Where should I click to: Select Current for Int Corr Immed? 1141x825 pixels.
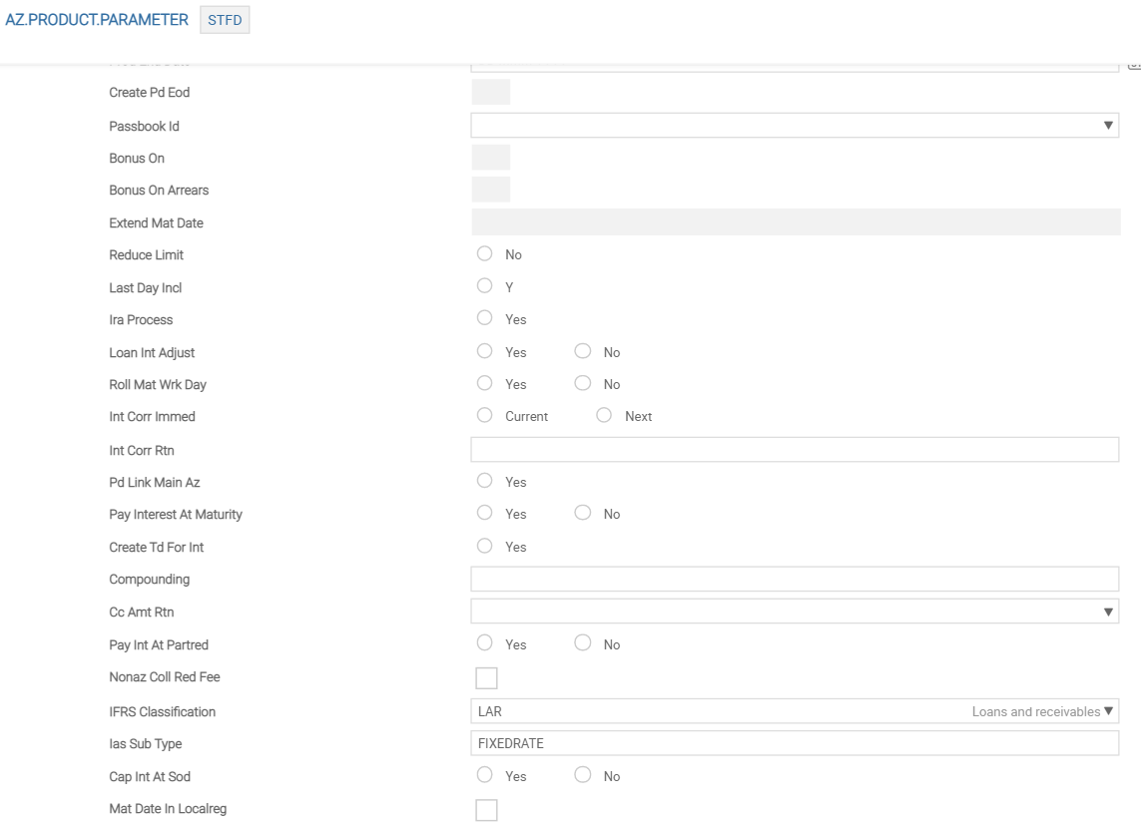[x=485, y=416]
